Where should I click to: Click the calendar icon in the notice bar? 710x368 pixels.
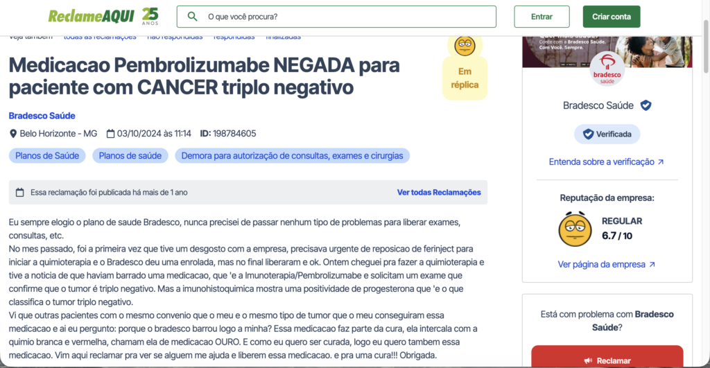[x=19, y=193]
